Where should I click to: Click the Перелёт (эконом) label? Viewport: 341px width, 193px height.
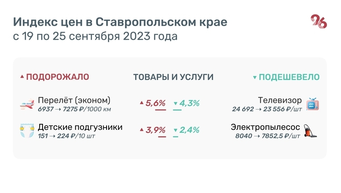[74, 100]
